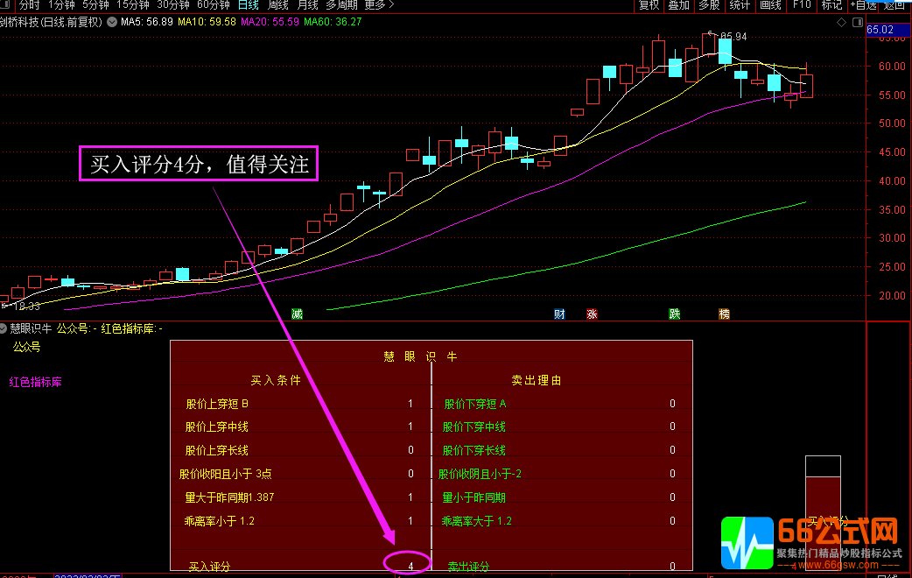The height and width of the screenshot is (578, 912).
Task: Open the 多周期 multi-period view
Action: [341, 5]
